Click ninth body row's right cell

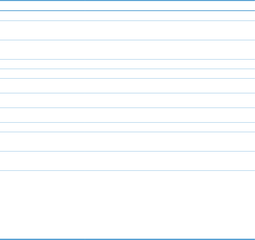pos(170,127)
